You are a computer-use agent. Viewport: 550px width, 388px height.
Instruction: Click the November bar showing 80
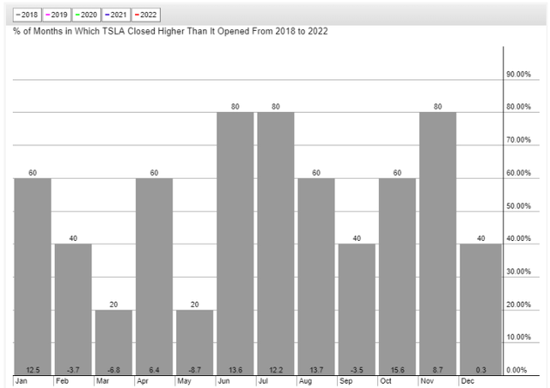click(x=437, y=243)
